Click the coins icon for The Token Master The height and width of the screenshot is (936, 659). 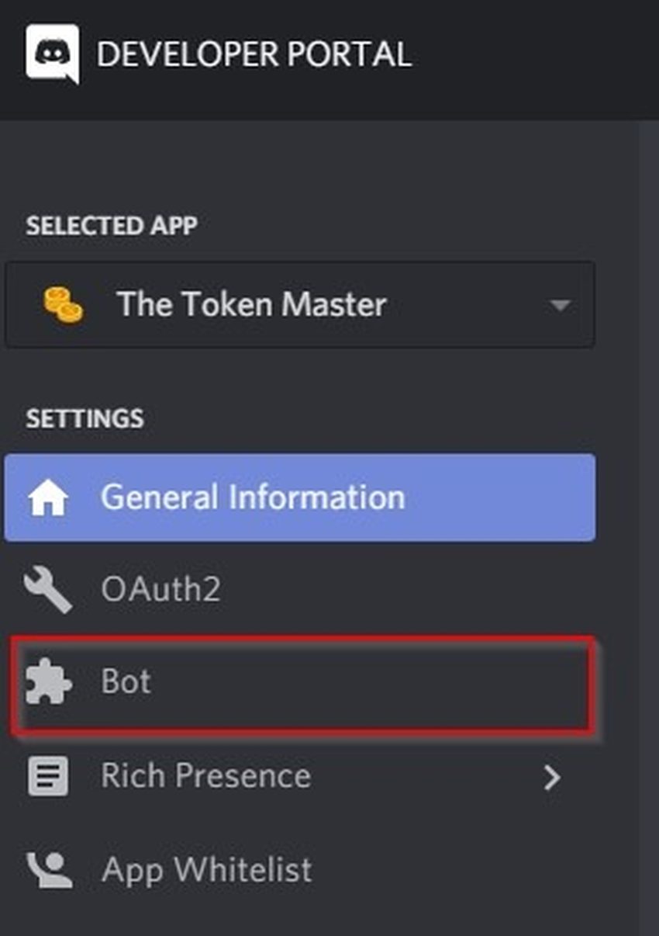(64, 303)
